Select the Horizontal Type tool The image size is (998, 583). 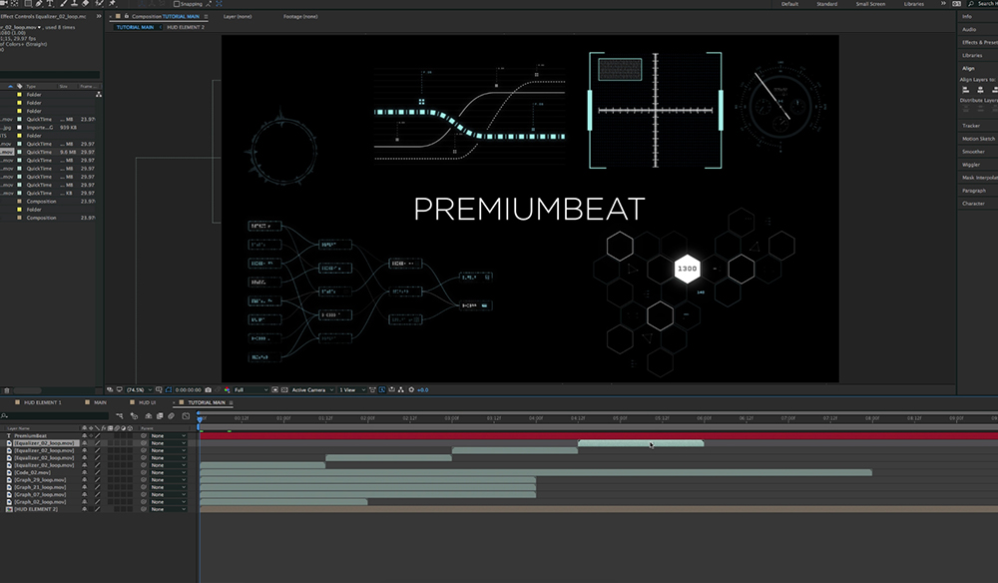click(x=50, y=4)
